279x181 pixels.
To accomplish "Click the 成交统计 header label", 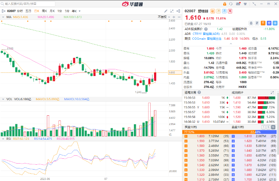I will (237, 92).
